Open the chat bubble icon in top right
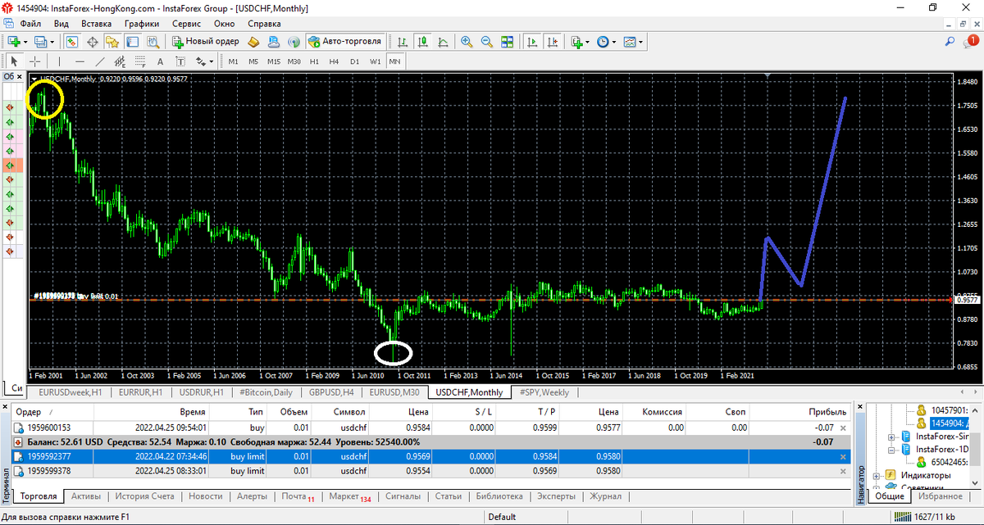 (971, 41)
